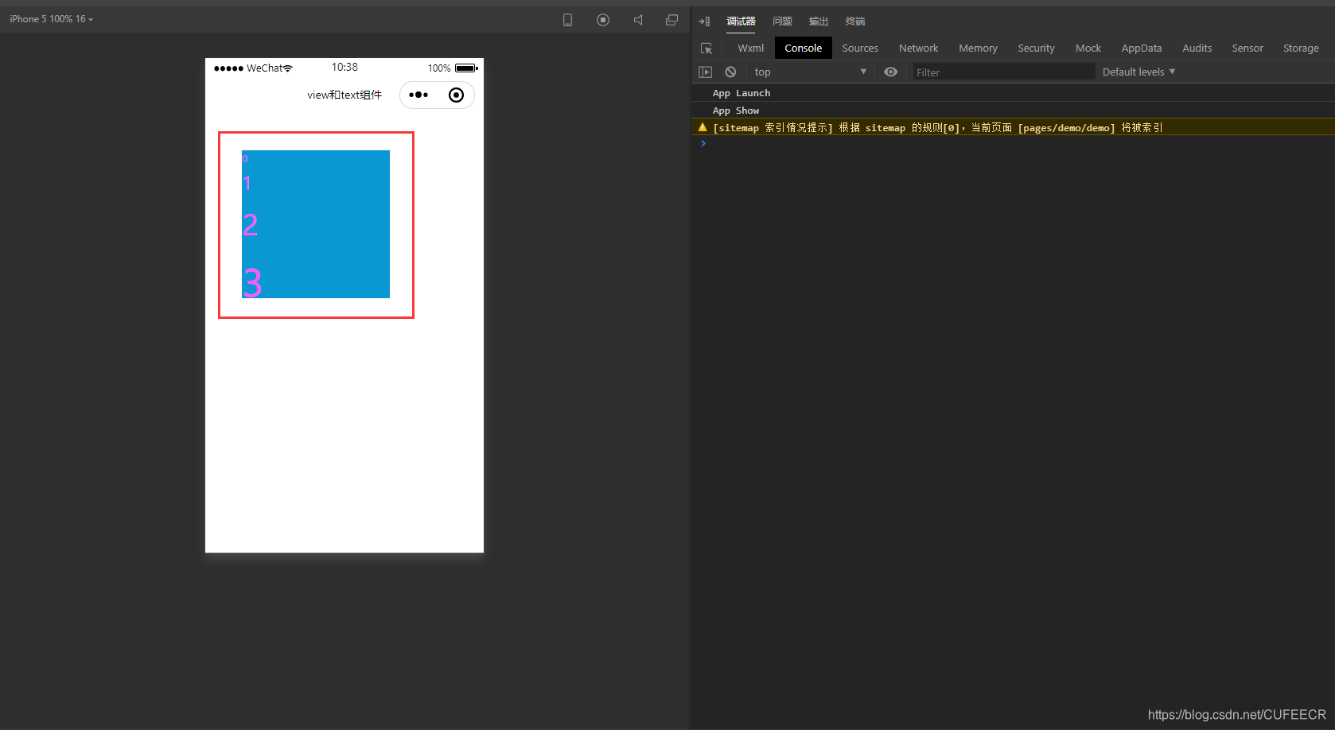Image resolution: width=1335 pixels, height=730 pixels.
Task: Click the dock-side arrow icon beside 调试器
Action: pos(704,21)
